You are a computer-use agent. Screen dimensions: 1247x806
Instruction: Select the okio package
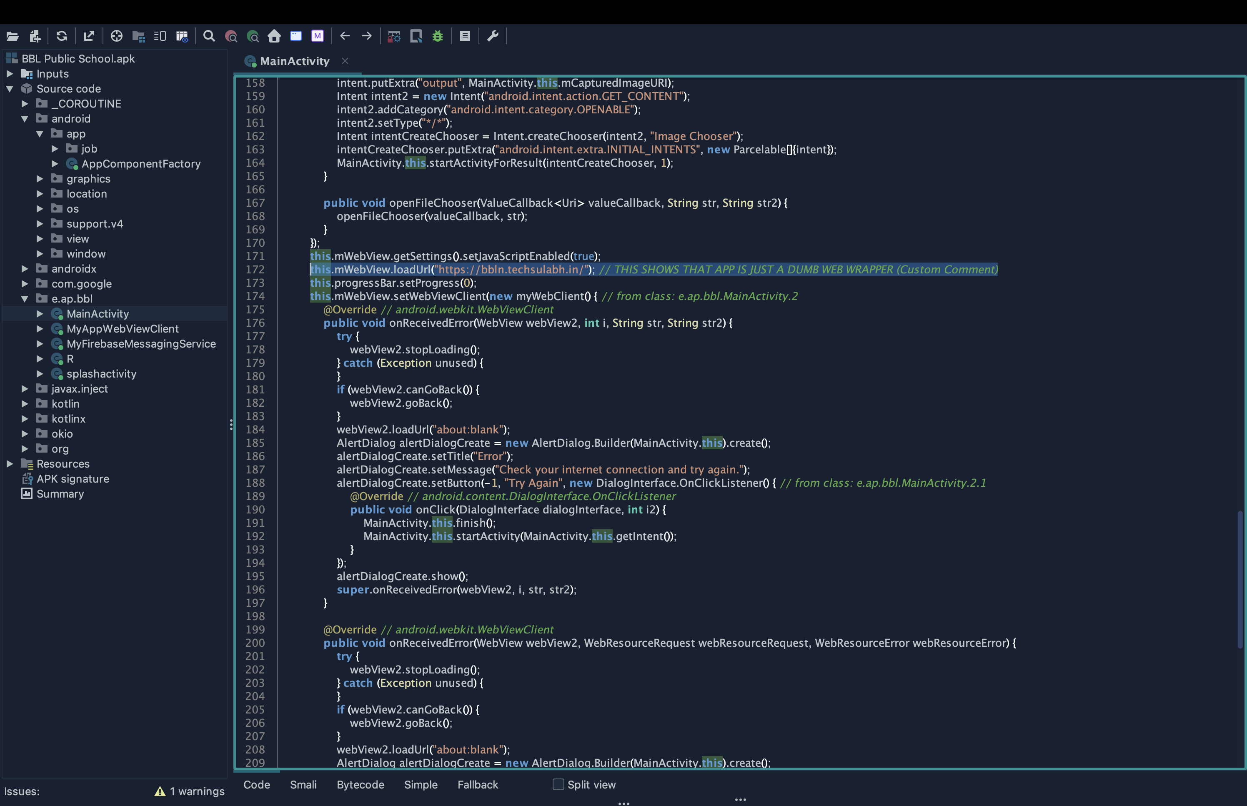pyautogui.click(x=62, y=434)
